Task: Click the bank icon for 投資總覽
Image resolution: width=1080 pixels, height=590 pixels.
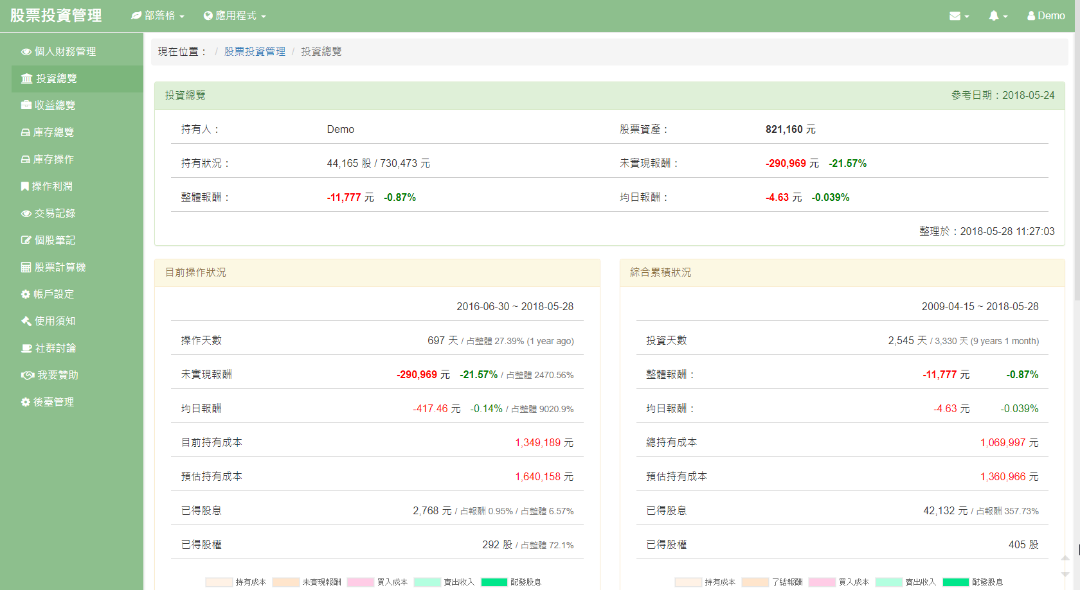Action: click(x=26, y=78)
